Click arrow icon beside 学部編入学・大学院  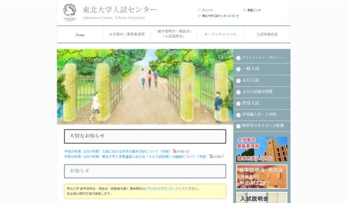coord(238,115)
